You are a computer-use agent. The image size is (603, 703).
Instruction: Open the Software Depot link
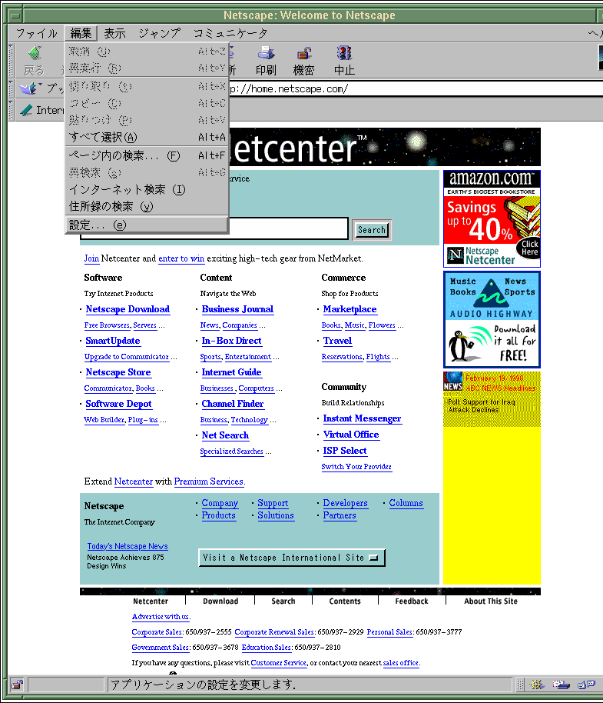(118, 404)
